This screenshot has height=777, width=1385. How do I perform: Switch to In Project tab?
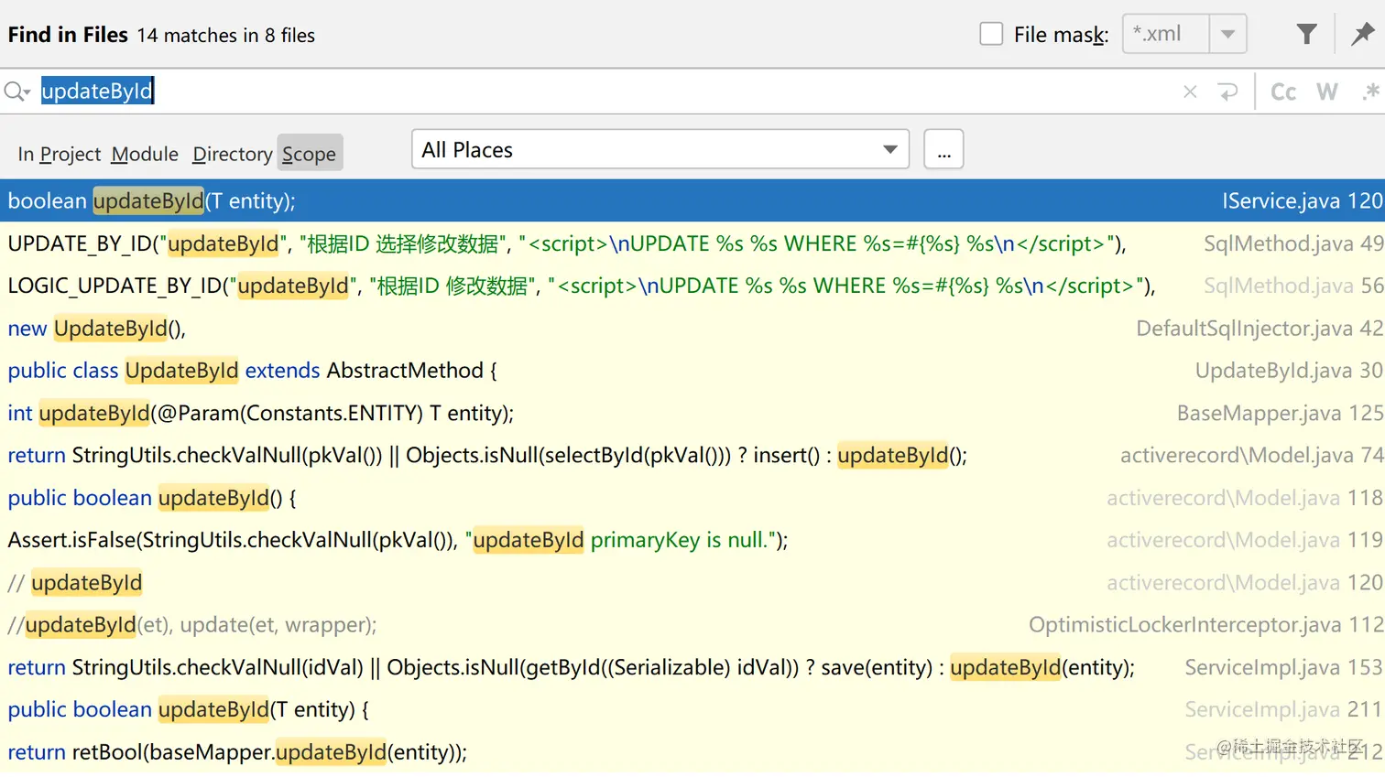59,154
